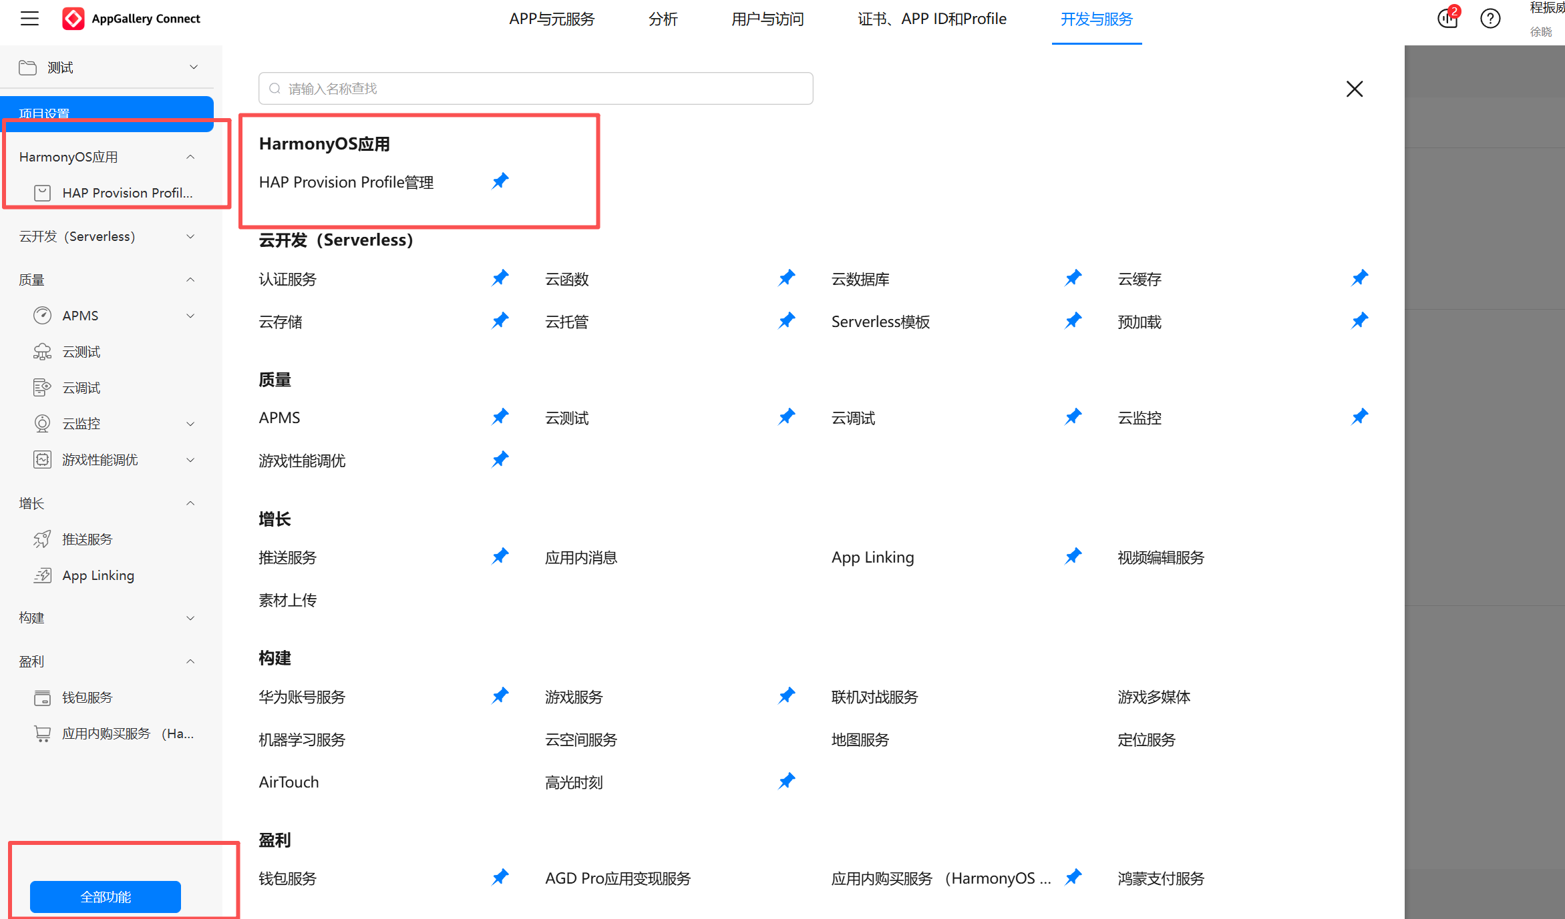The height and width of the screenshot is (919, 1565).
Task: Click the service name search field
Action: 536,89
